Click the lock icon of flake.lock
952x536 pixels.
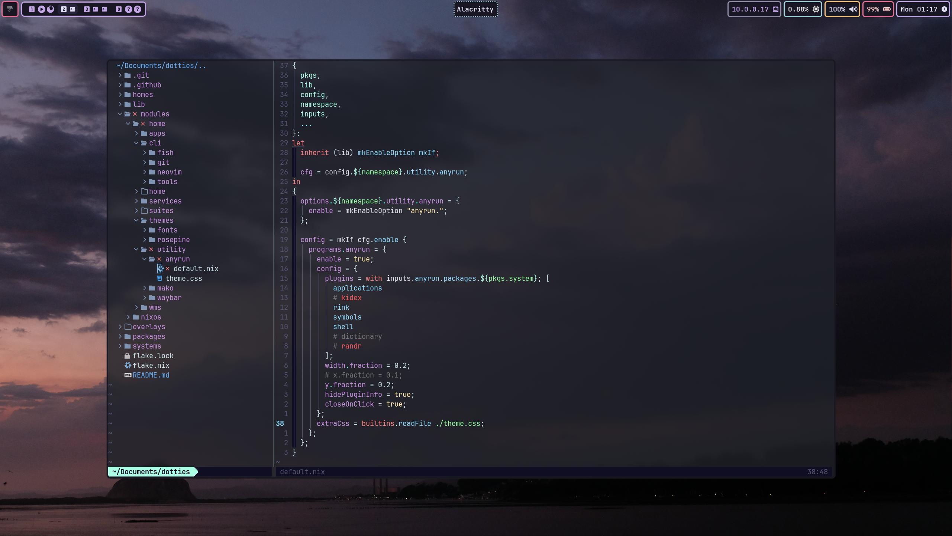pyautogui.click(x=127, y=356)
